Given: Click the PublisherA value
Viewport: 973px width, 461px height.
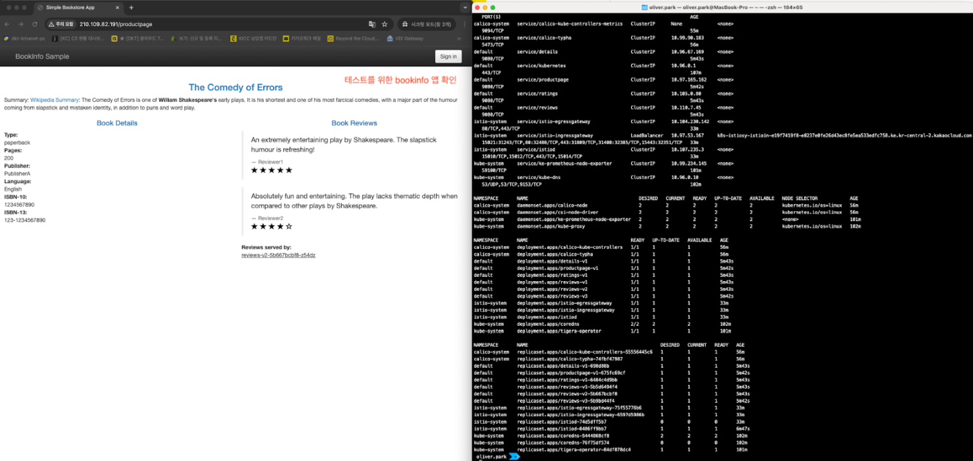Looking at the screenshot, I should pos(17,174).
